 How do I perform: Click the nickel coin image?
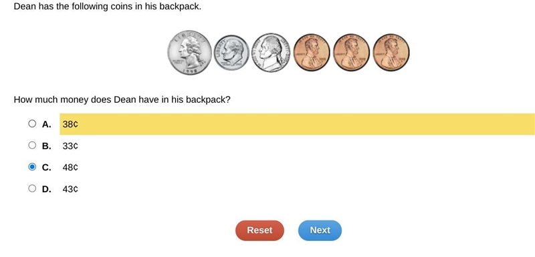pyautogui.click(x=271, y=53)
